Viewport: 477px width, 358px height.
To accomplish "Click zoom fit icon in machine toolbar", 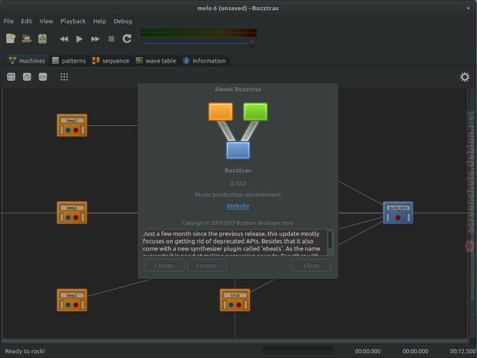I will [11, 77].
